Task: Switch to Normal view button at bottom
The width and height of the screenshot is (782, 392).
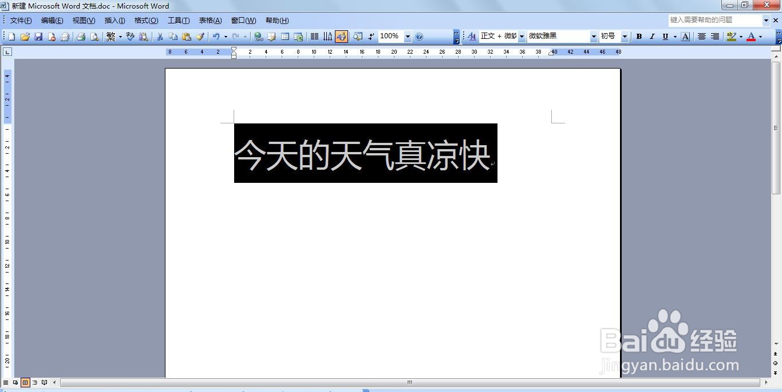Action: click(x=6, y=382)
